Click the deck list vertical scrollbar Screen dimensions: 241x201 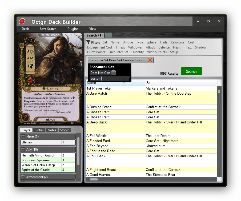78,151
